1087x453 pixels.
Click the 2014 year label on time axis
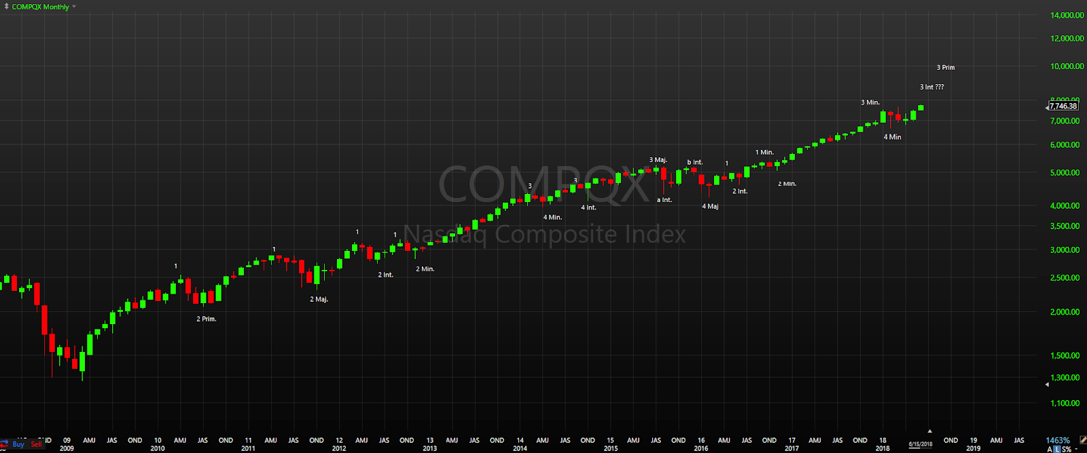pyautogui.click(x=520, y=448)
